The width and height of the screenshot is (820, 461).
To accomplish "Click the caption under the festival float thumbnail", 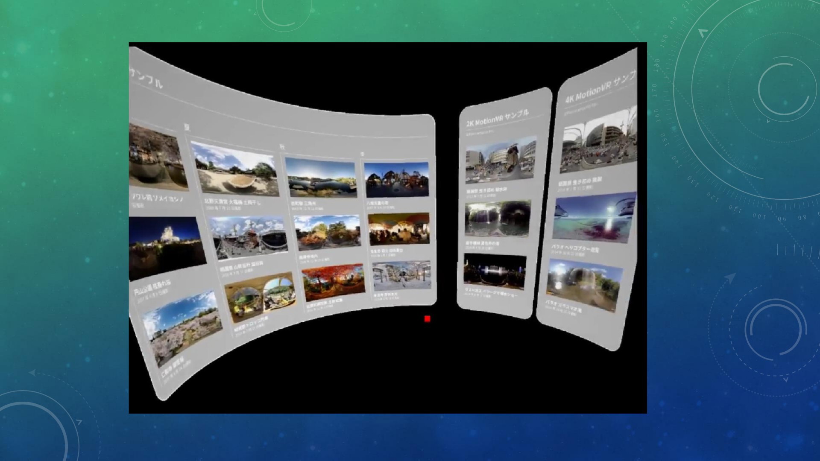I will tap(241, 266).
